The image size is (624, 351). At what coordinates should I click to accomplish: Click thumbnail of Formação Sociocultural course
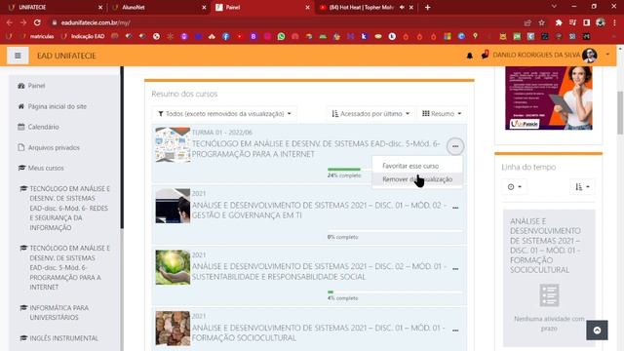(x=173, y=329)
